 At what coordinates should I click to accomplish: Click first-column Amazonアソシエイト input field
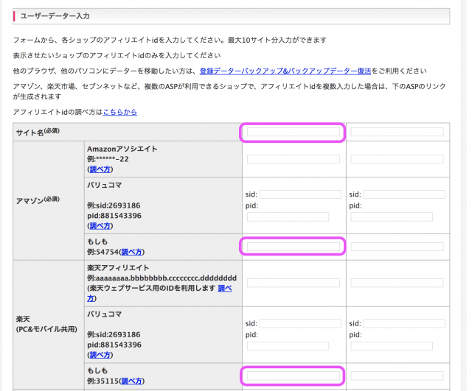pos(294,159)
